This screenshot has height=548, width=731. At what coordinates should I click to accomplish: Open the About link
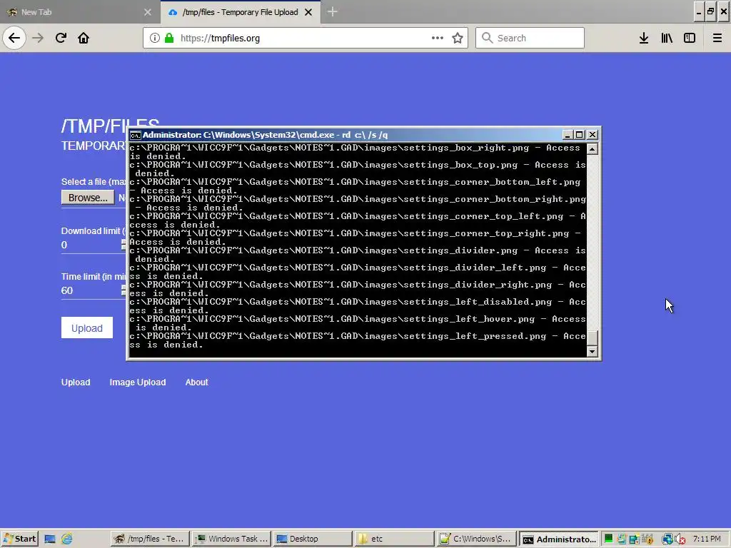[197, 382]
